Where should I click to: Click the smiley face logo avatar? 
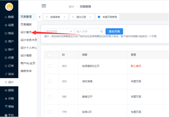pos(9,7)
